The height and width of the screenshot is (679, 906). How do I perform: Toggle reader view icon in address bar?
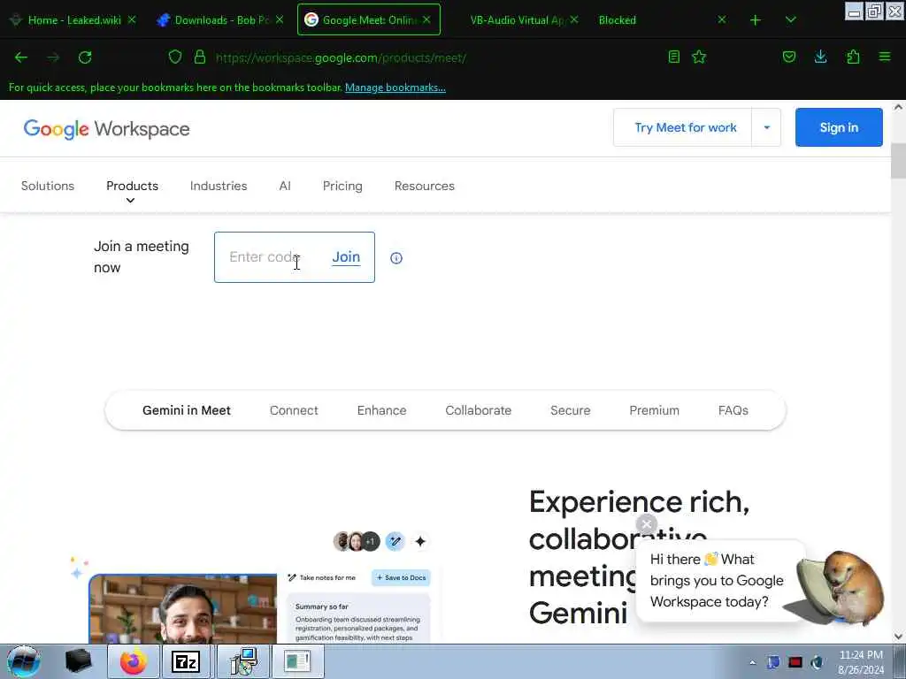coord(673,57)
